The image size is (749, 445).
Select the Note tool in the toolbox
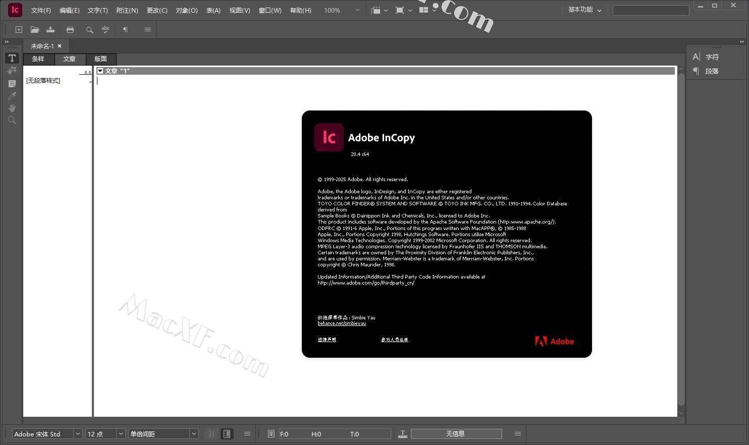[x=12, y=83]
